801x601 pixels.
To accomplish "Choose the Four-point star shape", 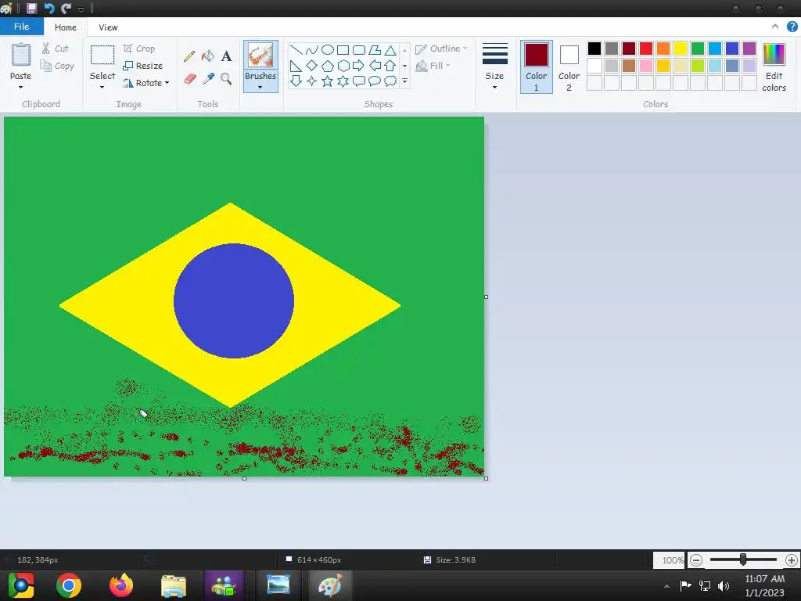I will point(311,81).
